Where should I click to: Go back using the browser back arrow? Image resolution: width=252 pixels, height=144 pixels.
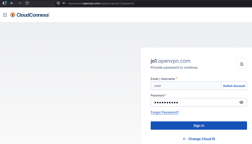(12, 3)
